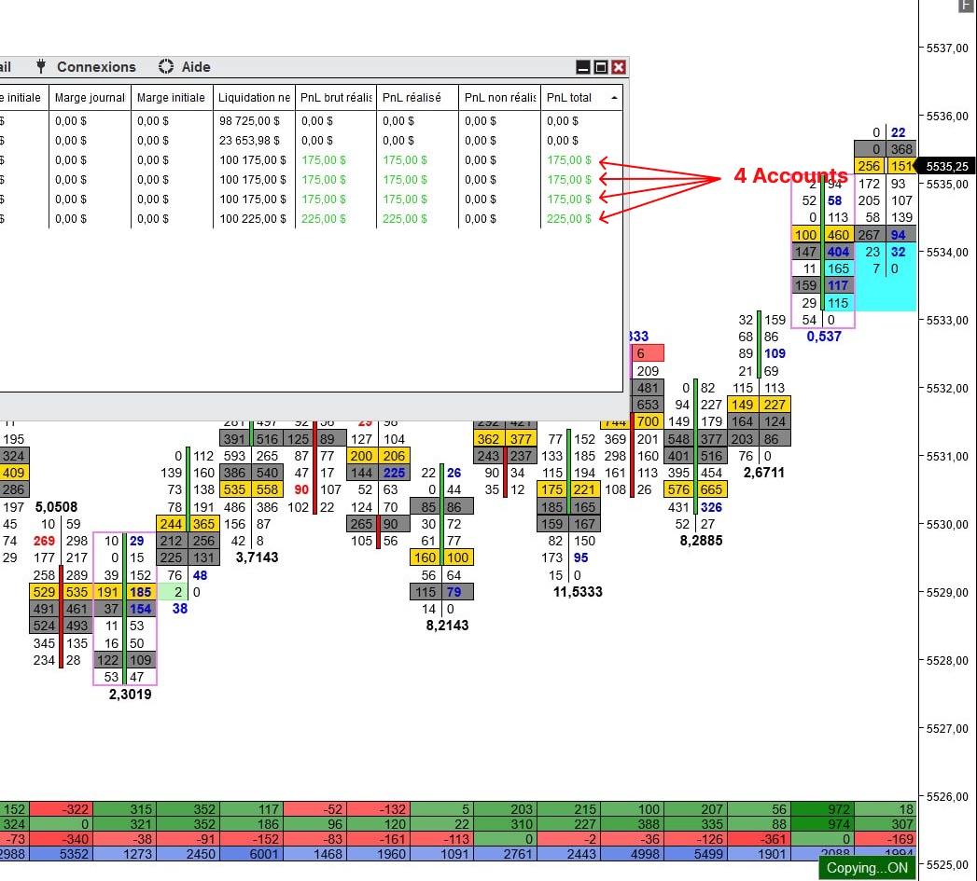Click the Liquidation column header

coord(253,98)
